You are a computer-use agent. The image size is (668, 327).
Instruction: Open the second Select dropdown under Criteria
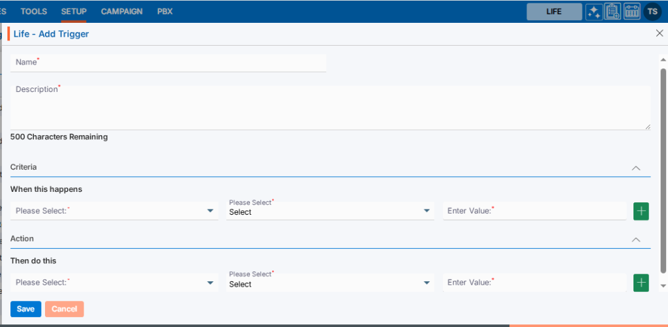pyautogui.click(x=330, y=211)
